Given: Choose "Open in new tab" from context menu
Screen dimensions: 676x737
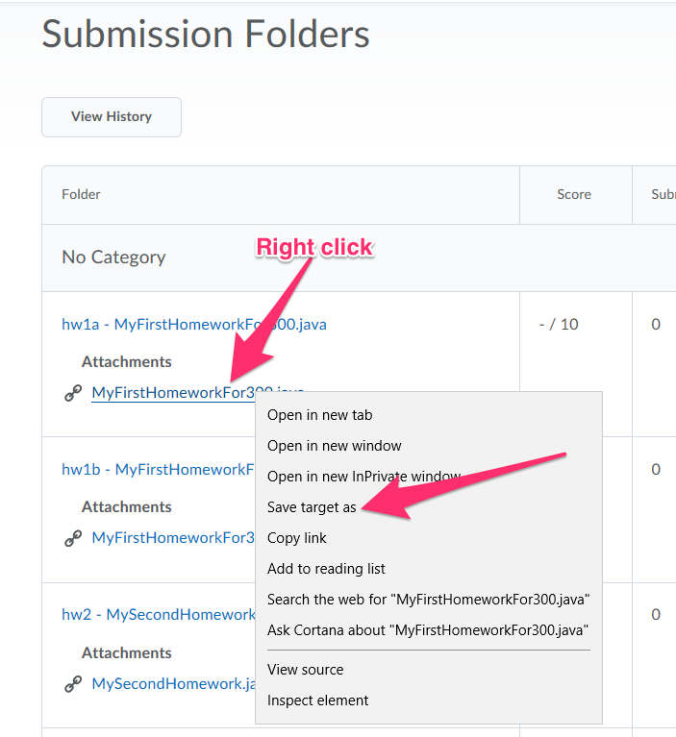Looking at the screenshot, I should [319, 415].
